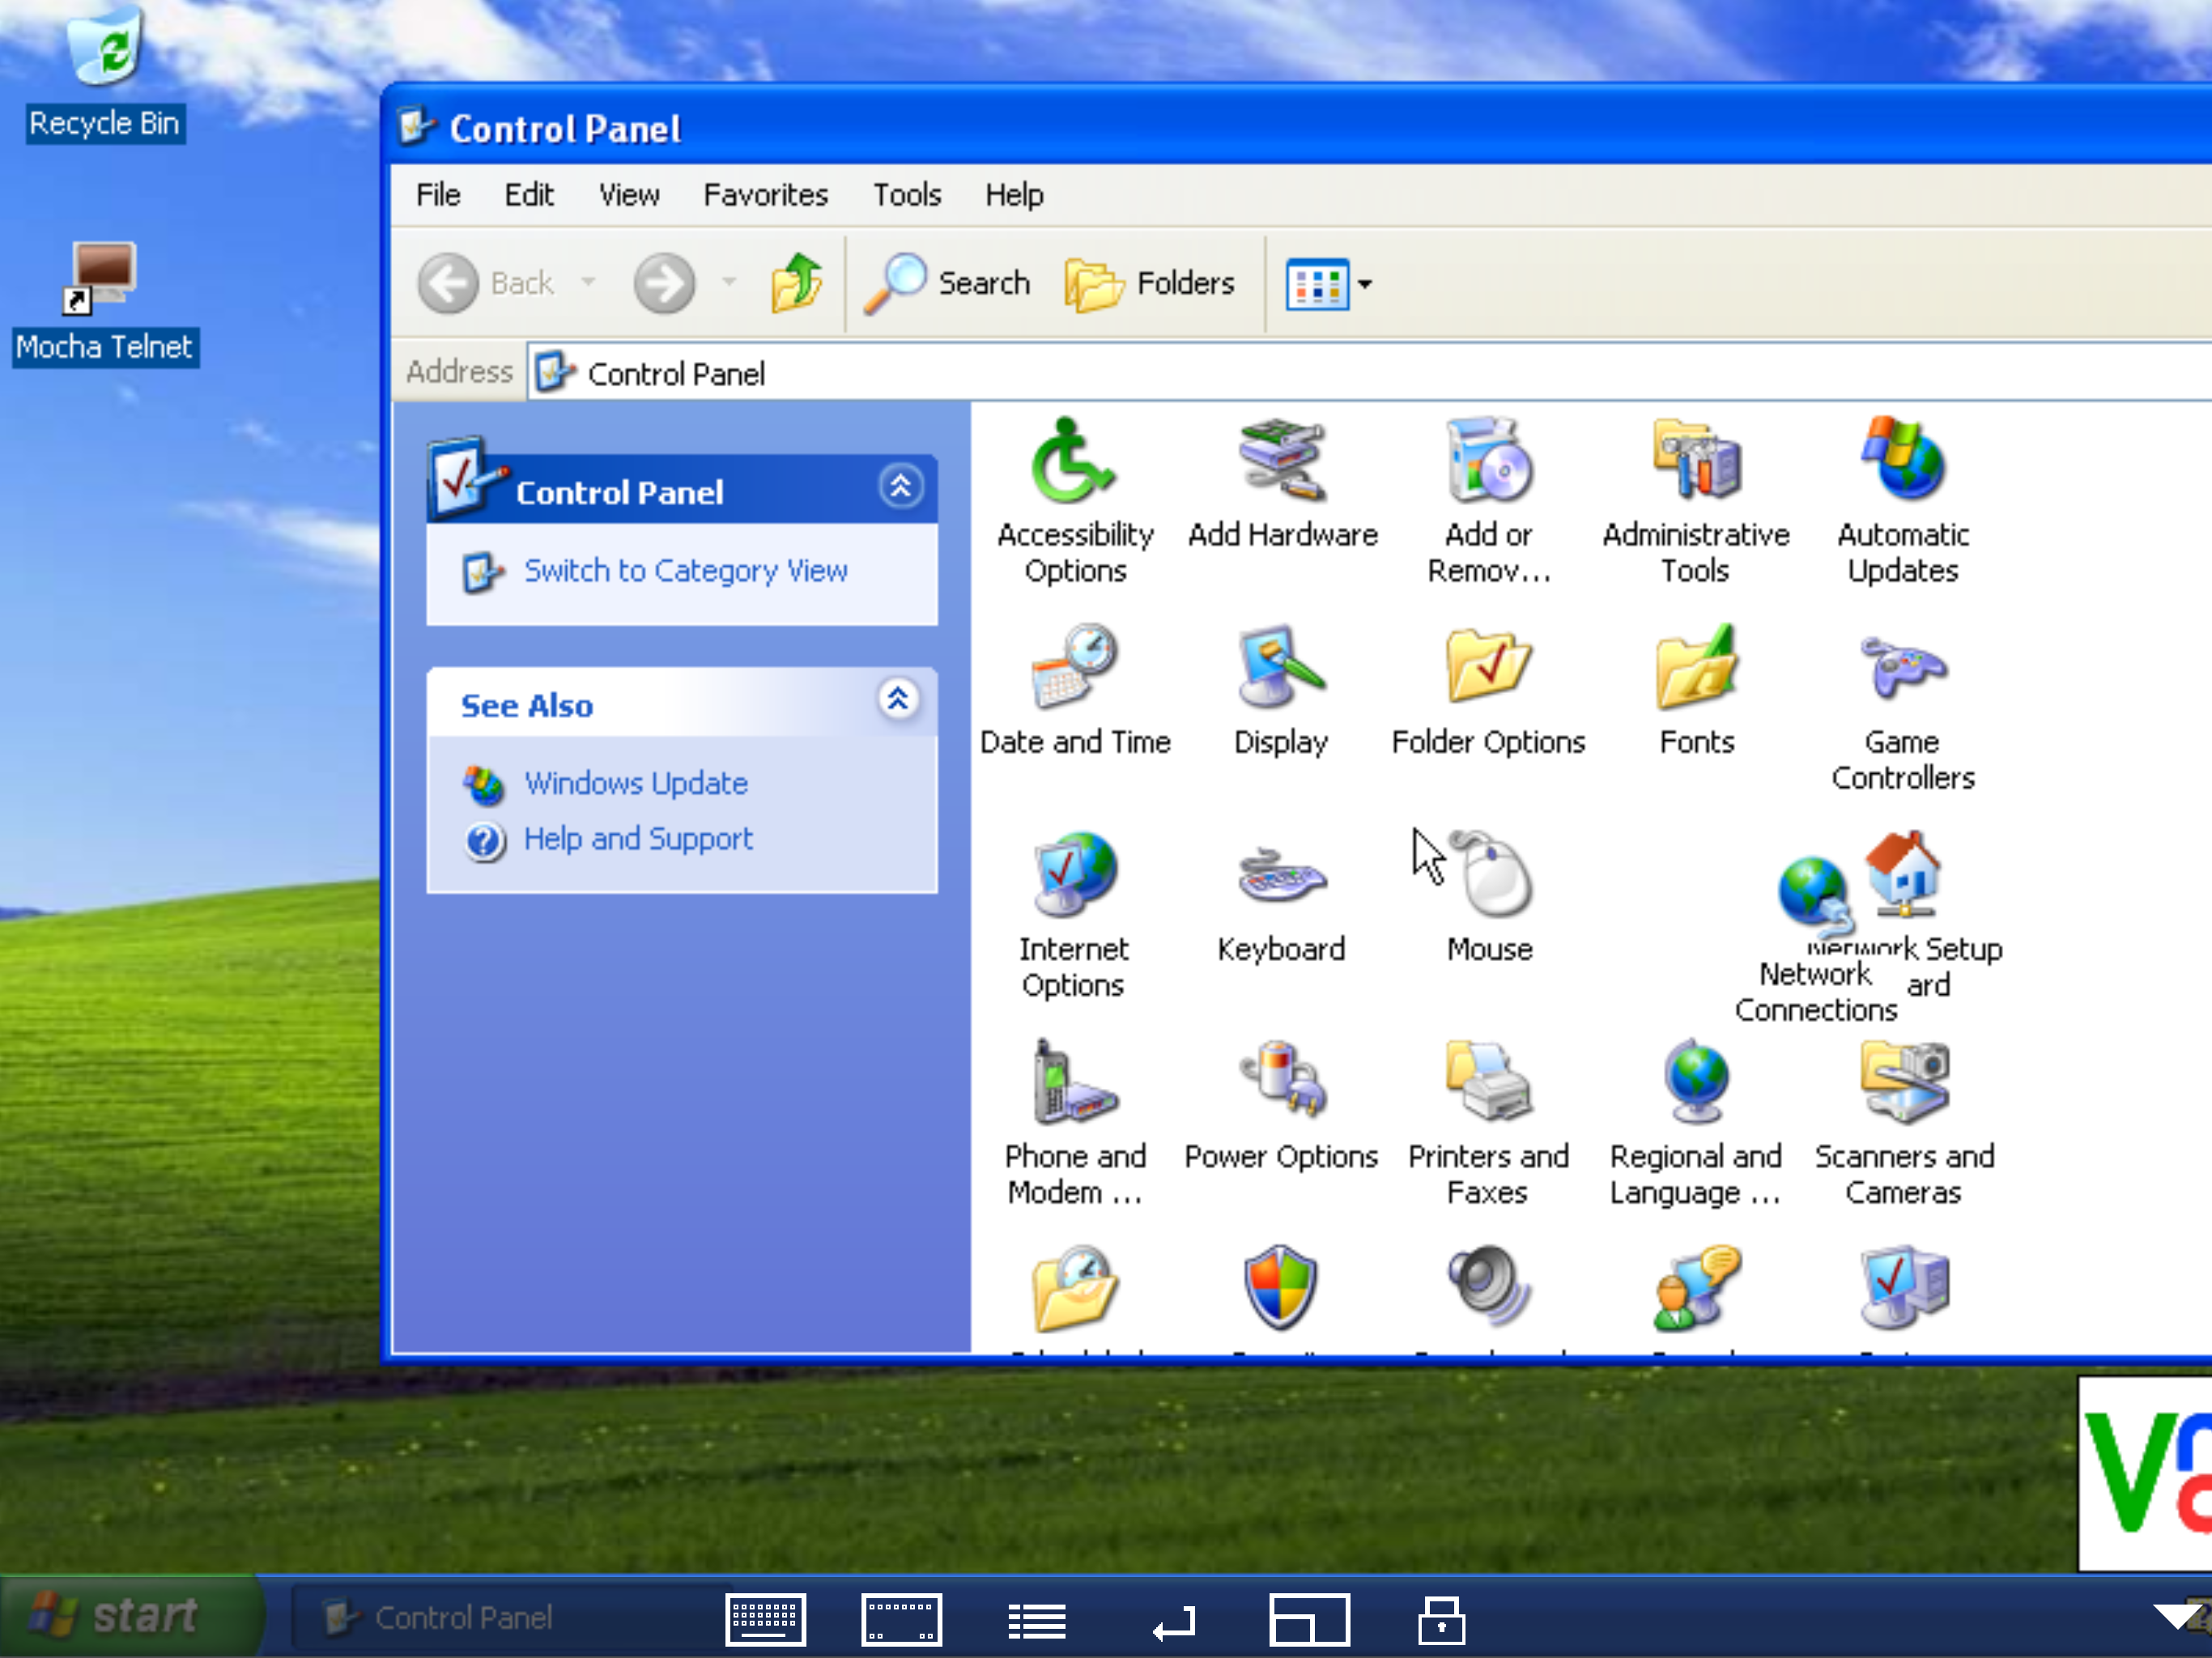Image resolution: width=2212 pixels, height=1658 pixels.
Task: Toggle on-screen keyboard in bottom bar
Action: 765,1619
